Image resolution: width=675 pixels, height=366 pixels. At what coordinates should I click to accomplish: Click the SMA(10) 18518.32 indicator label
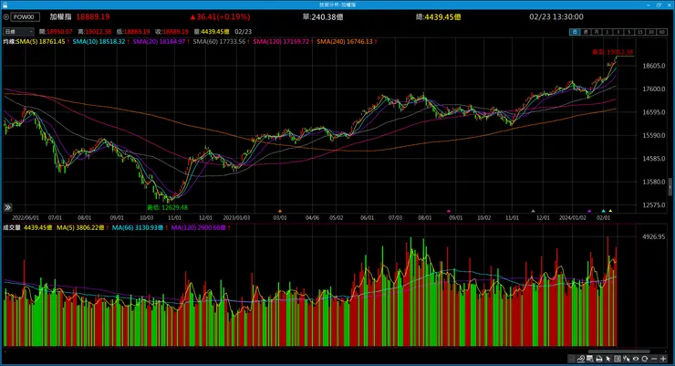[99, 42]
